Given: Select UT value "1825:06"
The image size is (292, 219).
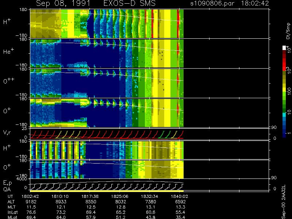Looking at the screenshot, I should click(120, 196).
